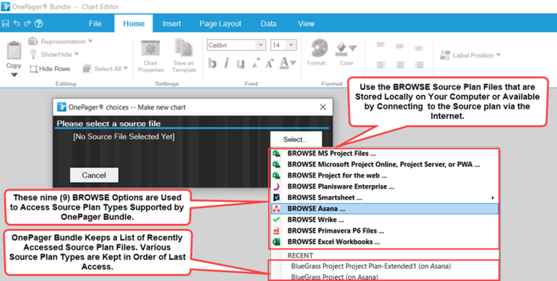Image resolution: width=557 pixels, height=281 pixels.
Task: Expand the Smartsheet submenu arrow
Action: (492, 198)
